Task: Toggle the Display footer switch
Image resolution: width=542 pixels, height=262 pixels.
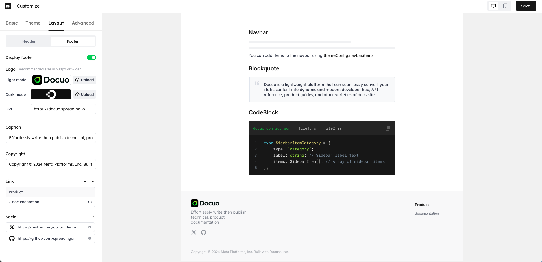Action: click(x=92, y=57)
